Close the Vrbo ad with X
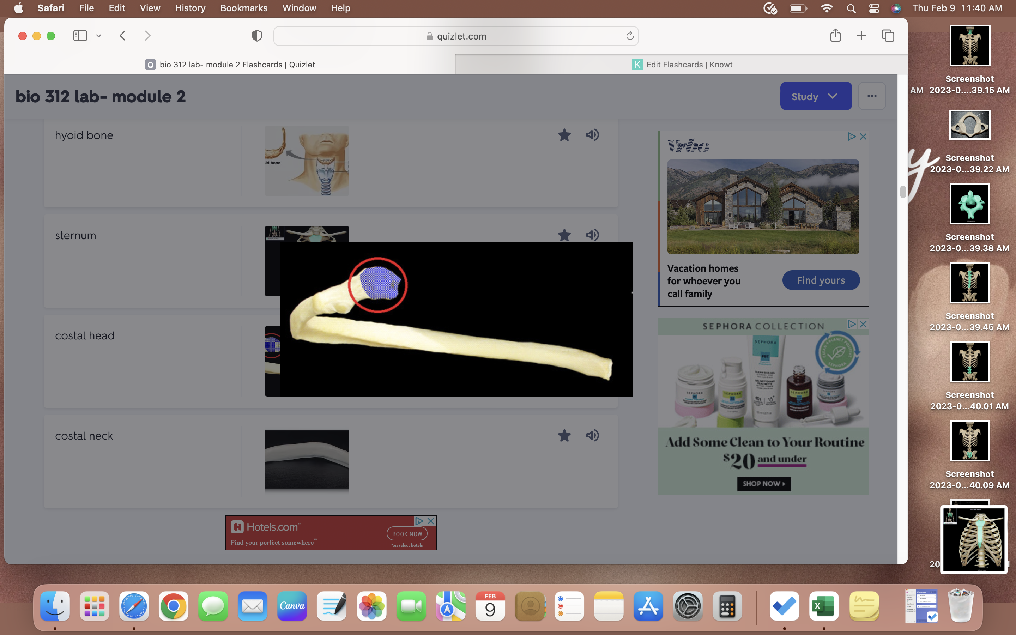1016x635 pixels. [863, 137]
